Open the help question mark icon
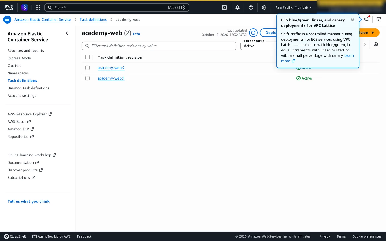 point(251,7)
